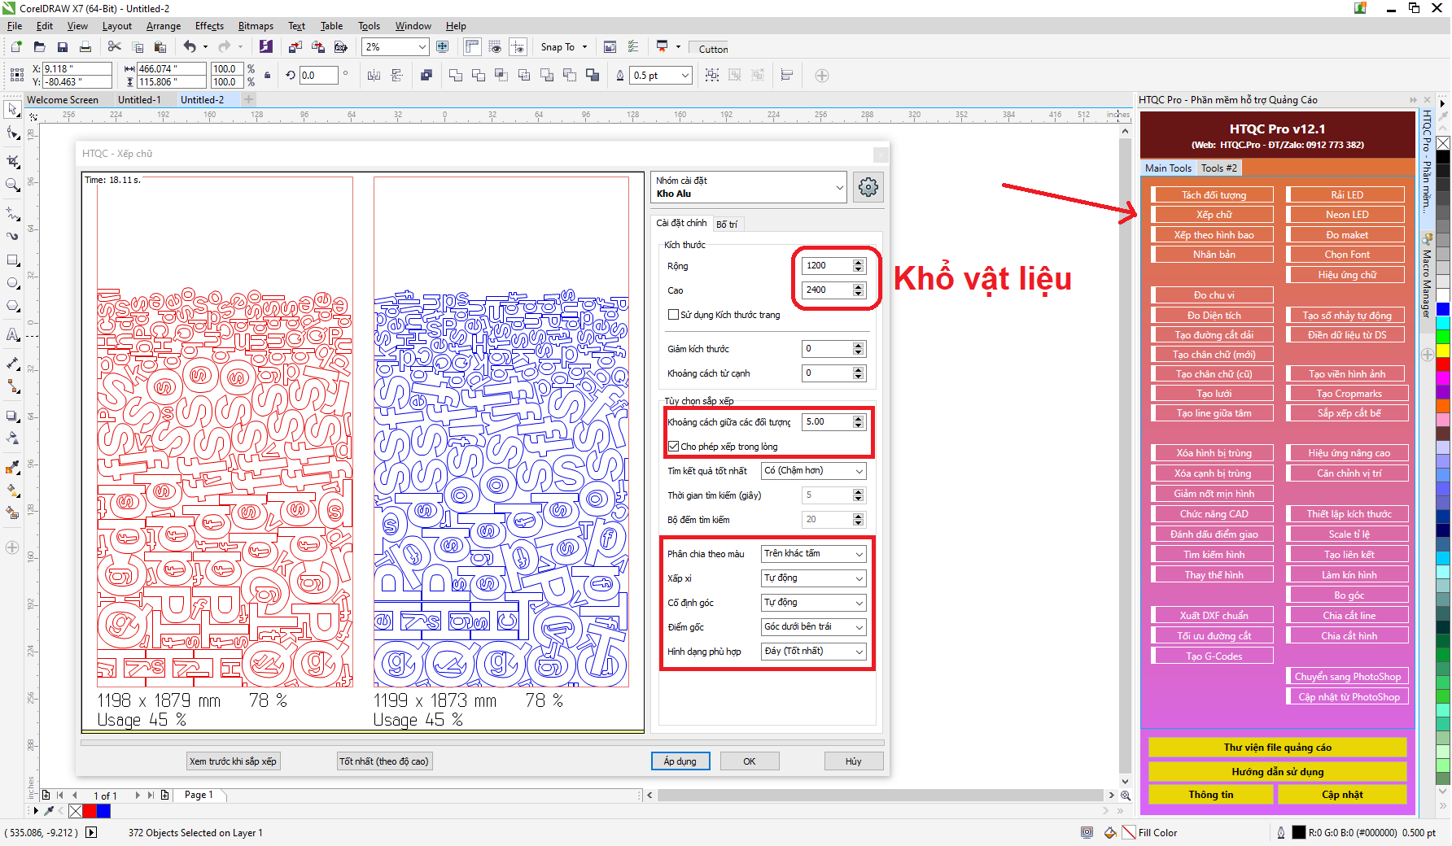Viewport: 1452px width, 846px height.
Task: Open the Nhóm cài đặt Kho Alu dropdown
Action: [749, 187]
